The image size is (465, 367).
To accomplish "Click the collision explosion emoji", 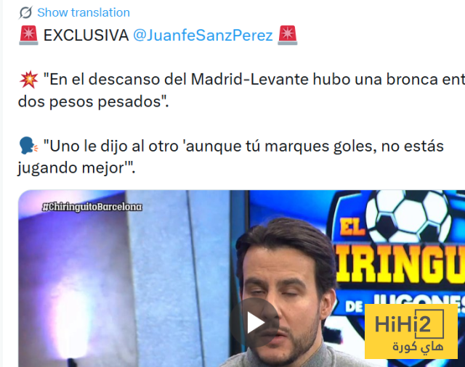I will tap(28, 79).
